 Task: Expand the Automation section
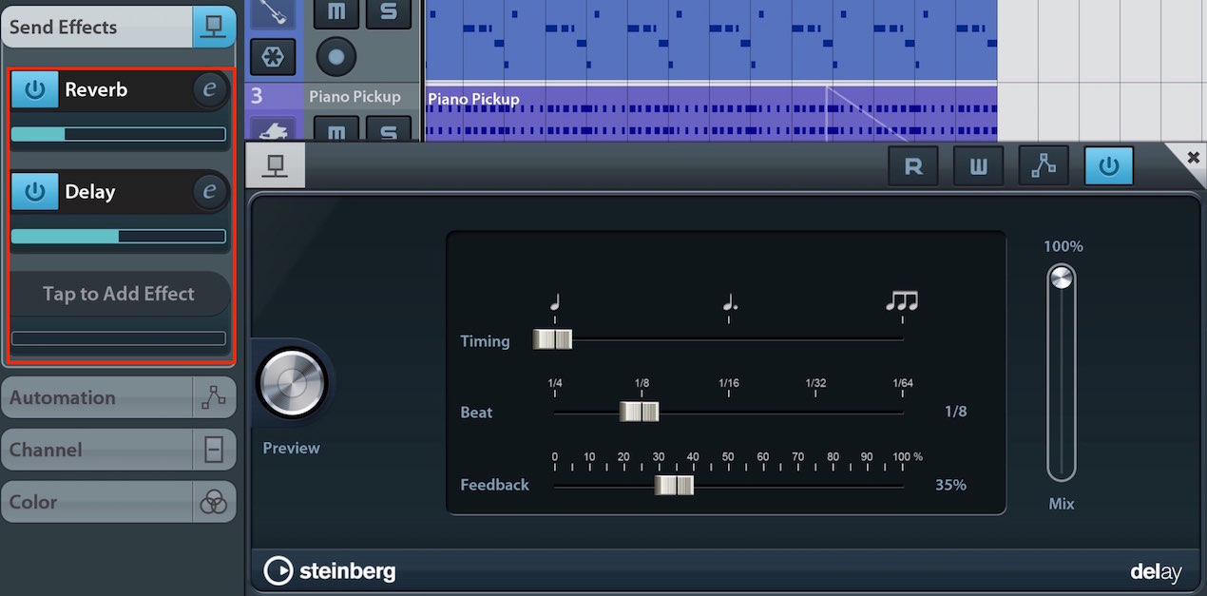[x=119, y=398]
